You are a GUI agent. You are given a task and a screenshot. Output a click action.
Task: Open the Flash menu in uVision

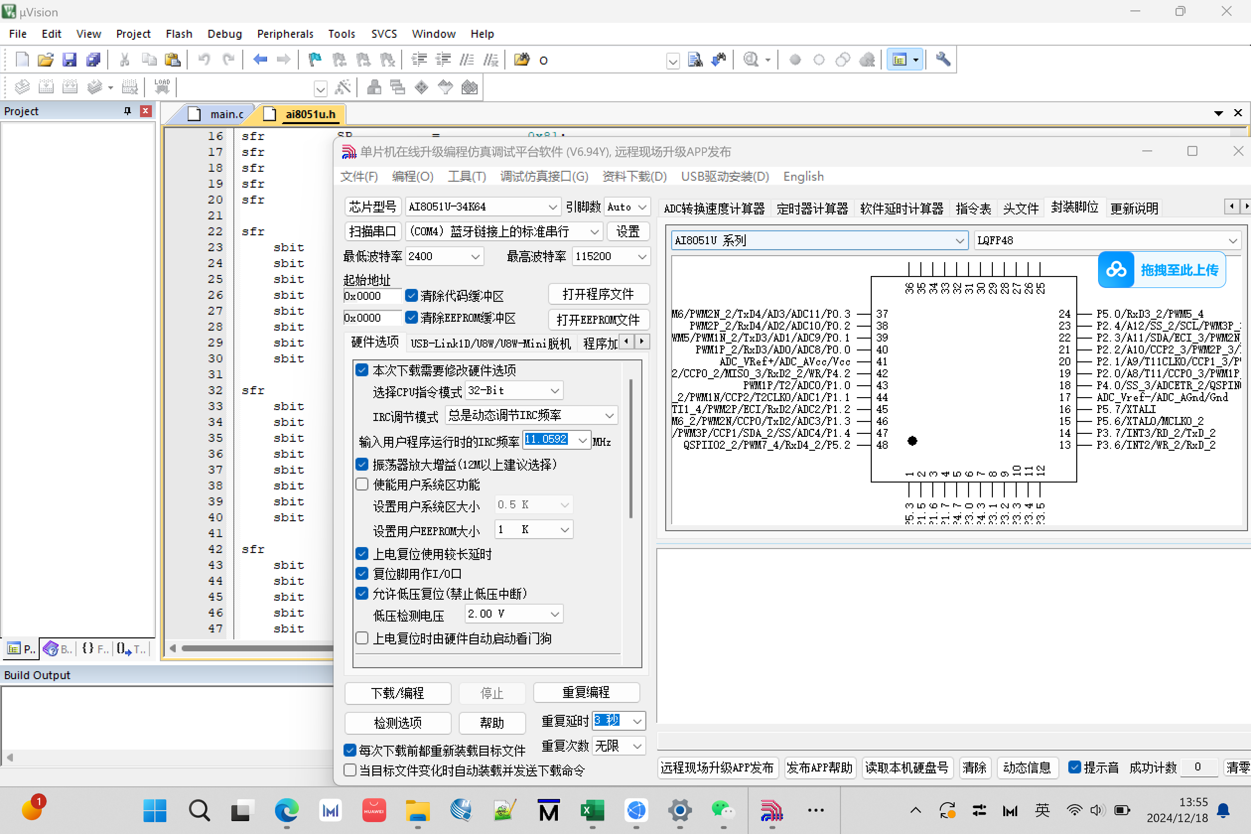[179, 34]
